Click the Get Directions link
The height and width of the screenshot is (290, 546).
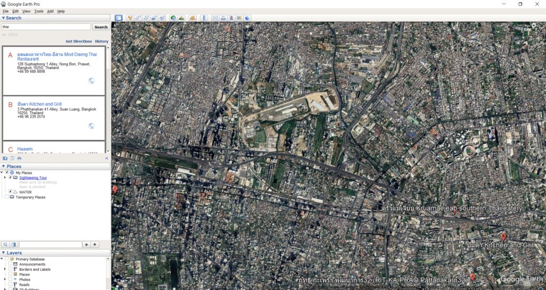click(79, 41)
